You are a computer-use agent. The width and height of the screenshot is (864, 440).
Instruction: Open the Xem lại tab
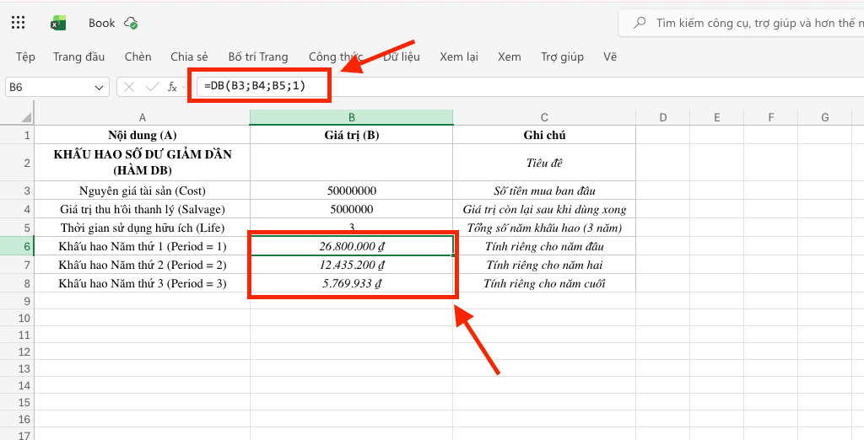coord(459,56)
